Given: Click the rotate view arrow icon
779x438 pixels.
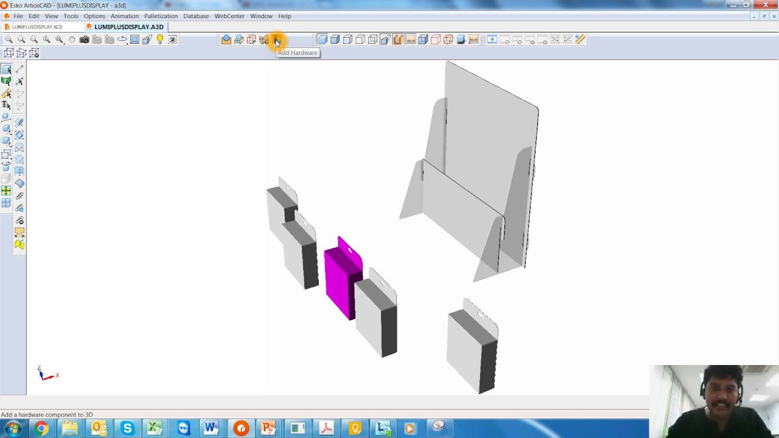Looking at the screenshot, I should tap(122, 40).
